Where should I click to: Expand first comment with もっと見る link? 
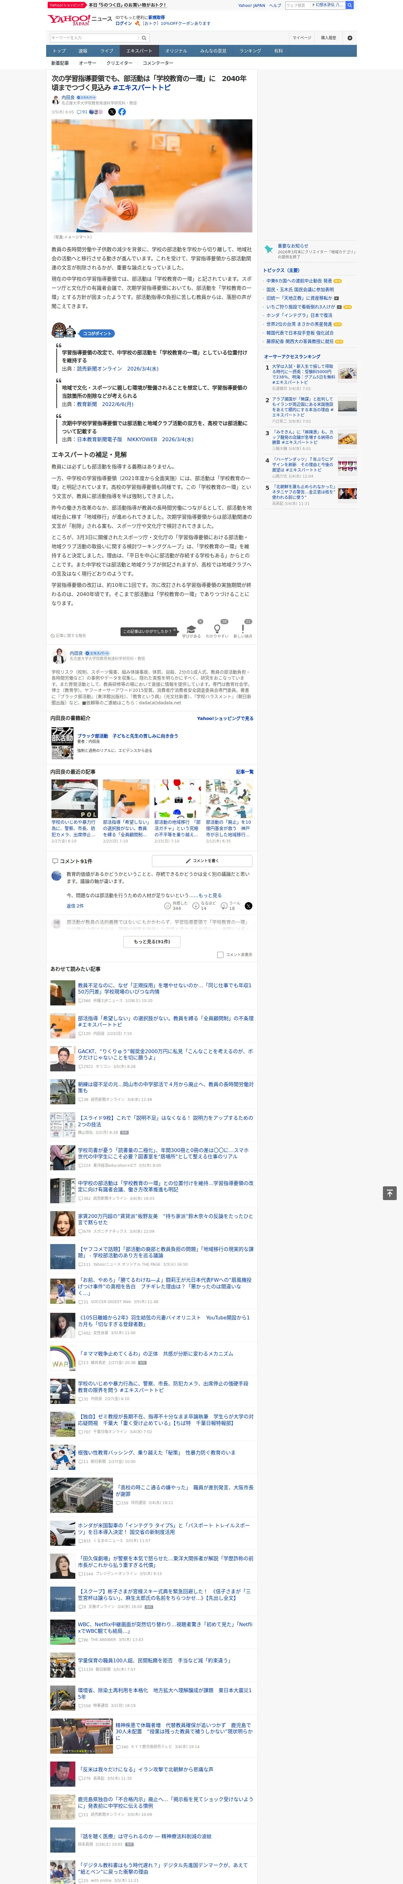coord(210,895)
